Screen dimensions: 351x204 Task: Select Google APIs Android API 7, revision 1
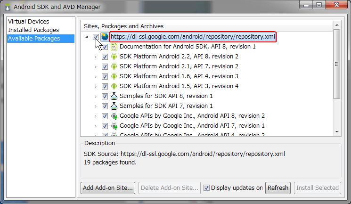click(x=192, y=126)
